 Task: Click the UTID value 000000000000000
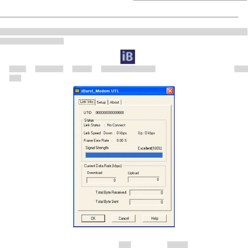[110, 113]
